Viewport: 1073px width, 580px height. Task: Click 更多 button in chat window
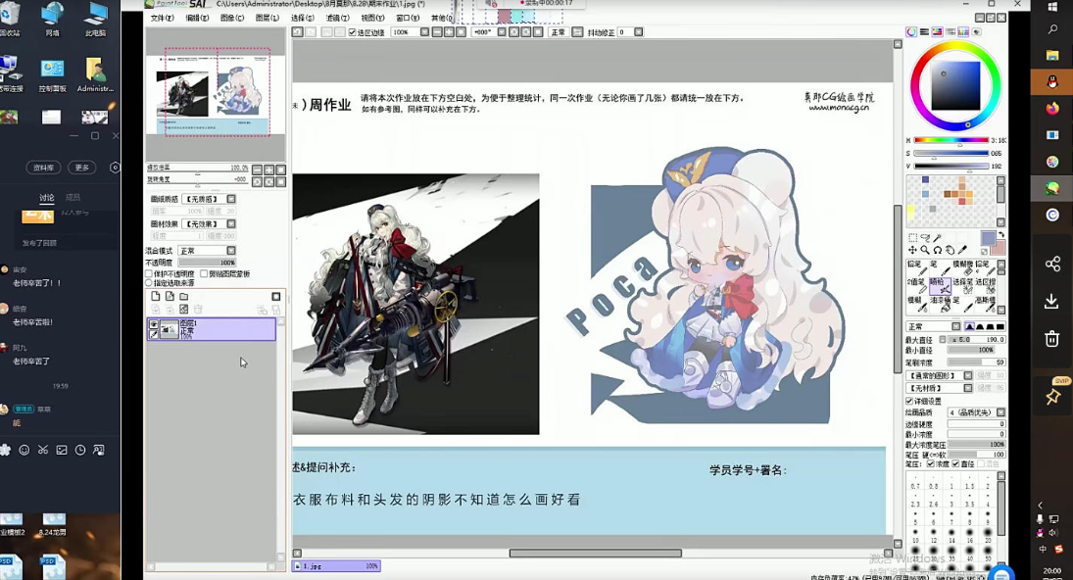click(82, 168)
